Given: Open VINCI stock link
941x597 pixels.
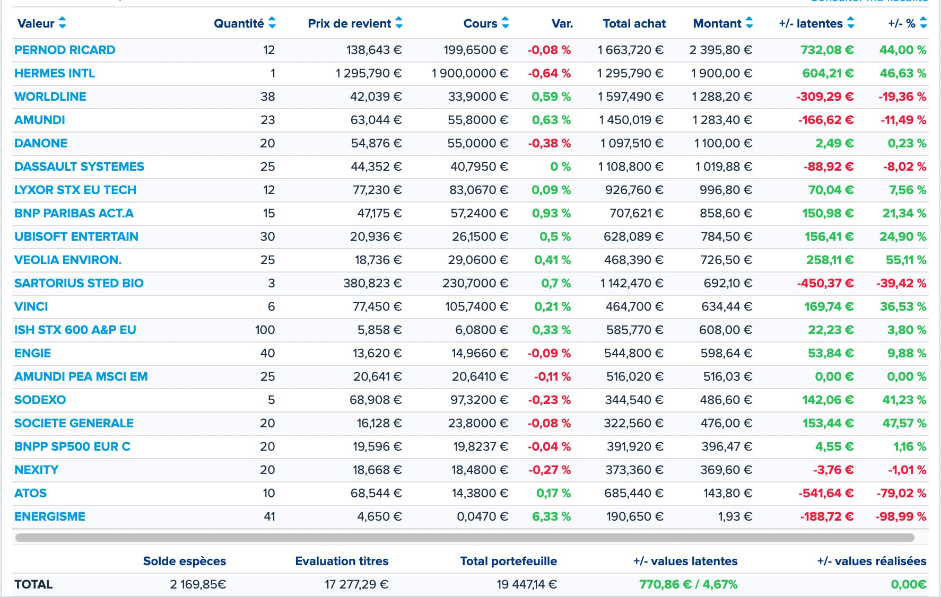Looking at the screenshot, I should coord(31,306).
